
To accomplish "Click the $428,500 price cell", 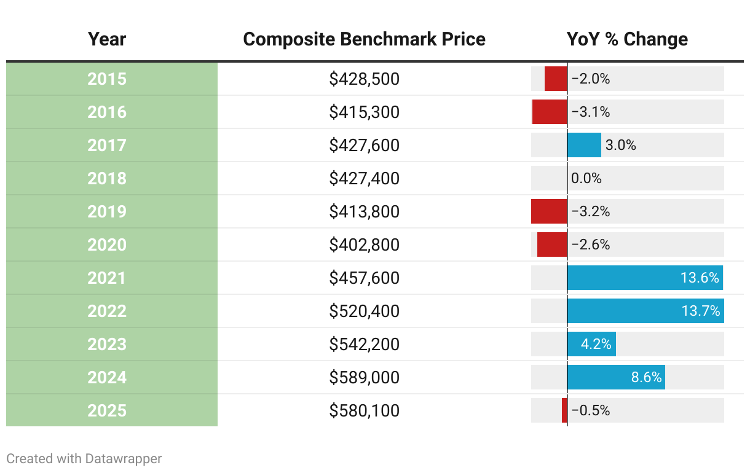I will [364, 79].
